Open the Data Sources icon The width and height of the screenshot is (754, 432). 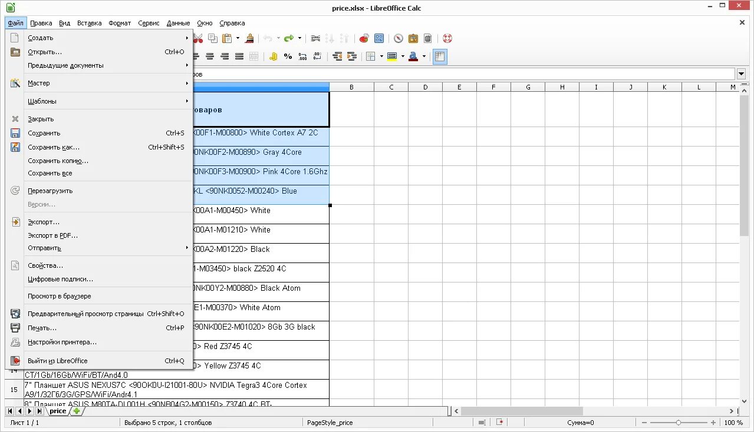428,38
